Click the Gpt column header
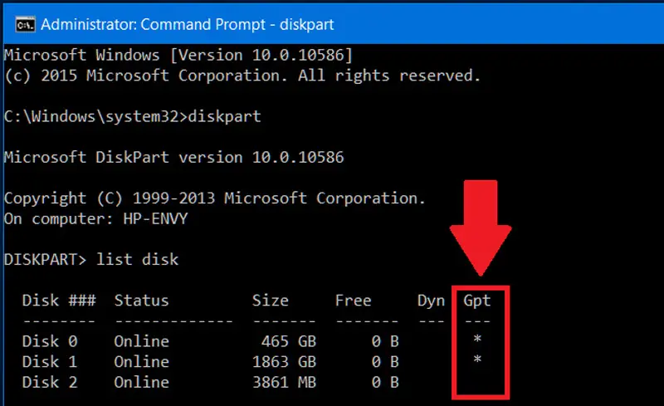The height and width of the screenshot is (406, 664). click(x=478, y=301)
